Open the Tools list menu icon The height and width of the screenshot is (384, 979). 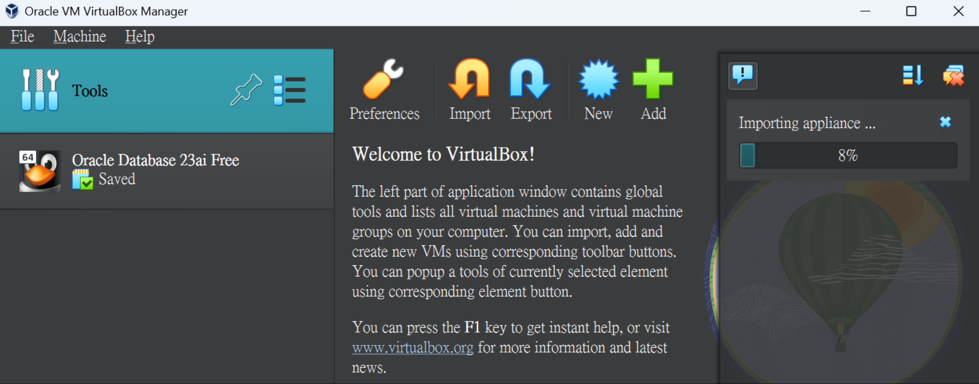coord(289,90)
